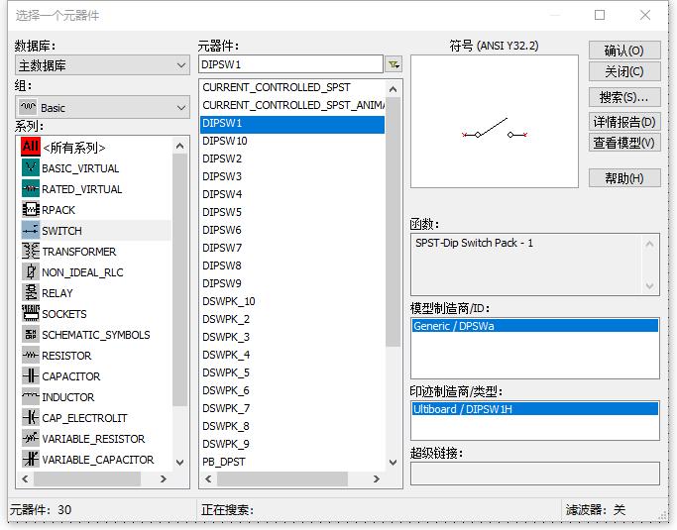
Task: Click the SOCKETS series icon
Action: (30, 313)
